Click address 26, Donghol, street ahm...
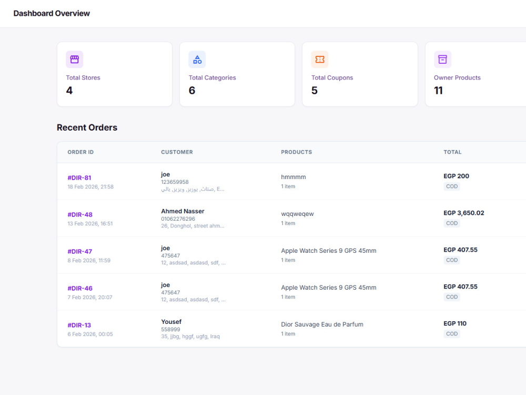 point(193,226)
